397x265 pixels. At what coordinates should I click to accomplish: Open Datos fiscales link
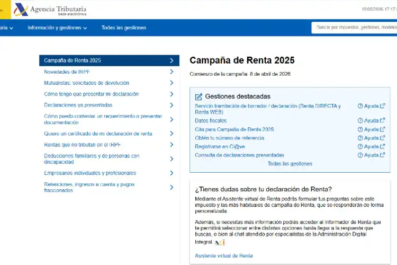(x=211, y=120)
